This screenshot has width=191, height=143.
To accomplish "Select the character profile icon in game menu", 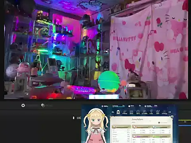I will pos(118,112).
